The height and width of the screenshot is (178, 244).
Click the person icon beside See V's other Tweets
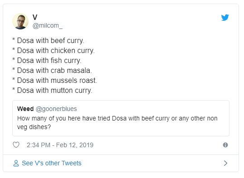pyautogui.click(x=16, y=163)
